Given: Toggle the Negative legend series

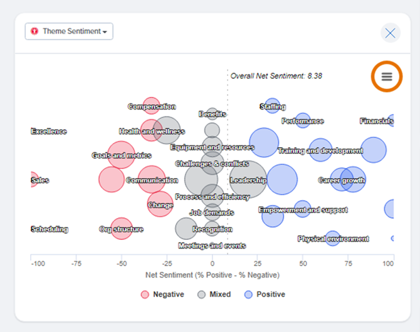Looking at the screenshot, I should pyautogui.click(x=162, y=294).
